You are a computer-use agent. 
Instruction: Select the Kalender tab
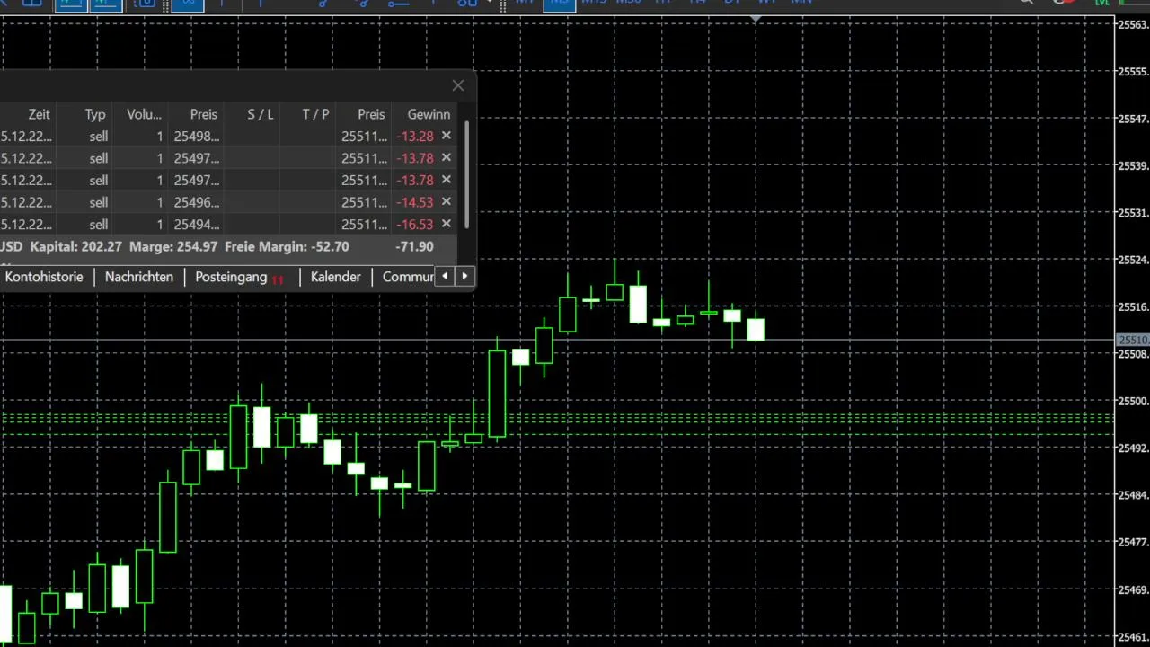click(x=335, y=277)
